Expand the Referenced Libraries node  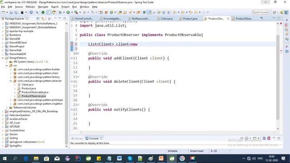tap(7, 108)
